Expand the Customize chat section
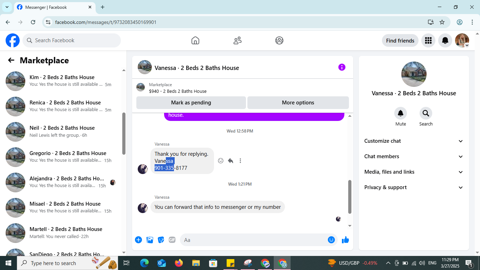 coord(414,141)
